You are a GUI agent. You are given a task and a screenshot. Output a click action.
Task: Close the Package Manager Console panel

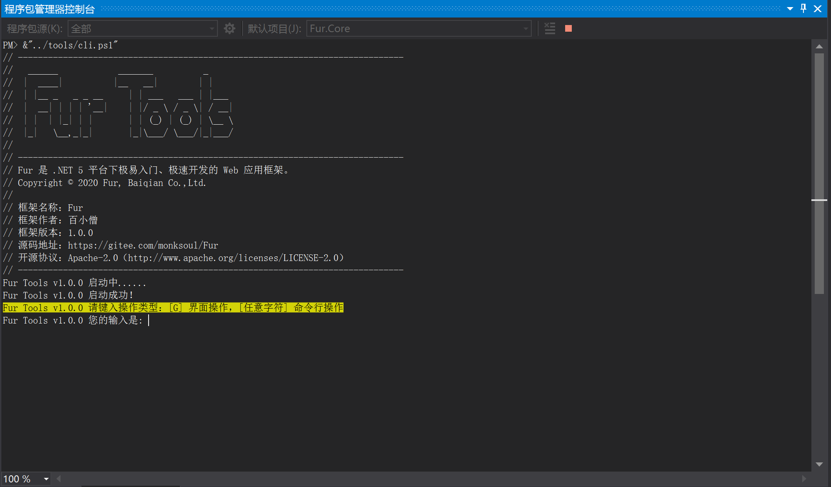click(x=818, y=8)
